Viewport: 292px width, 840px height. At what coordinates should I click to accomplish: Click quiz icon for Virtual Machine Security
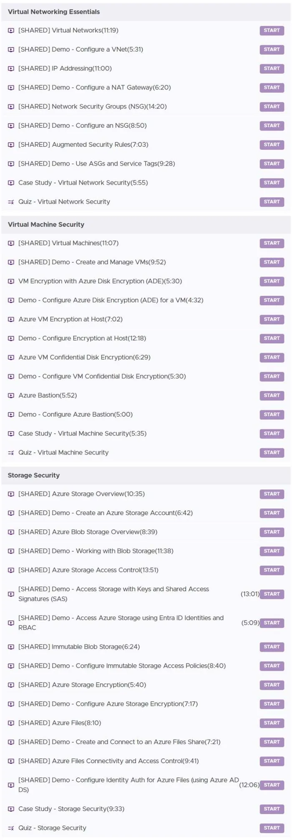[11, 453]
